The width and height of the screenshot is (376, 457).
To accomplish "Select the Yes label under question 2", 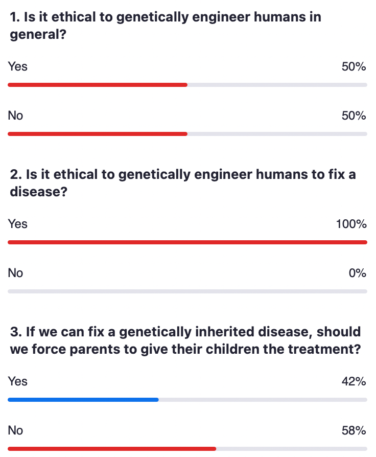I will tap(18, 224).
